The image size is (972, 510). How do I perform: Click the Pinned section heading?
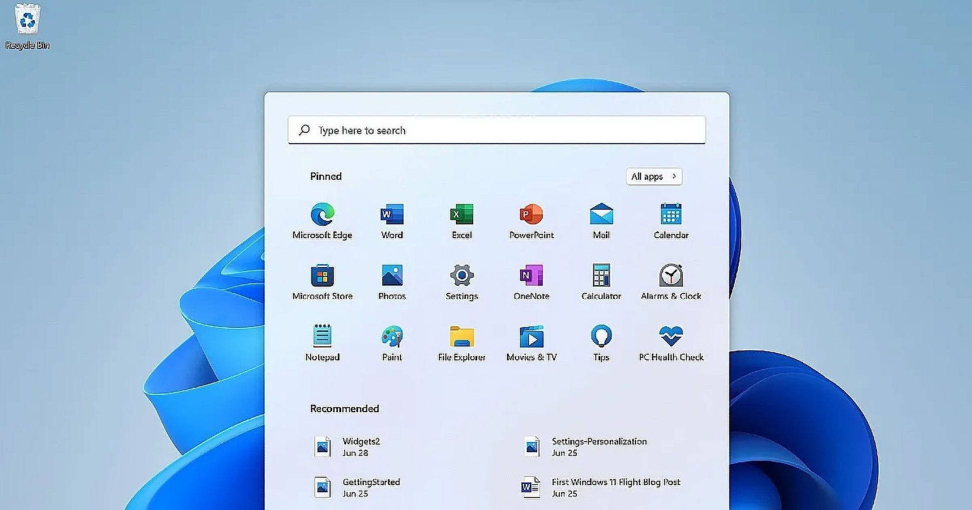326,176
